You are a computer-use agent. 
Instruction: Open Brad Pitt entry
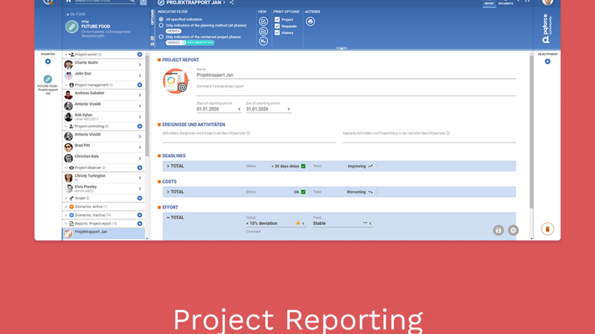pyautogui.click(x=104, y=147)
